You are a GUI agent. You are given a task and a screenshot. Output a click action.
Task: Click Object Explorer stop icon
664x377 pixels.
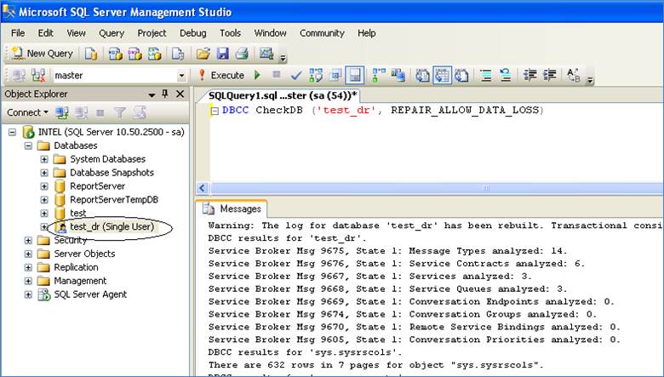100,112
